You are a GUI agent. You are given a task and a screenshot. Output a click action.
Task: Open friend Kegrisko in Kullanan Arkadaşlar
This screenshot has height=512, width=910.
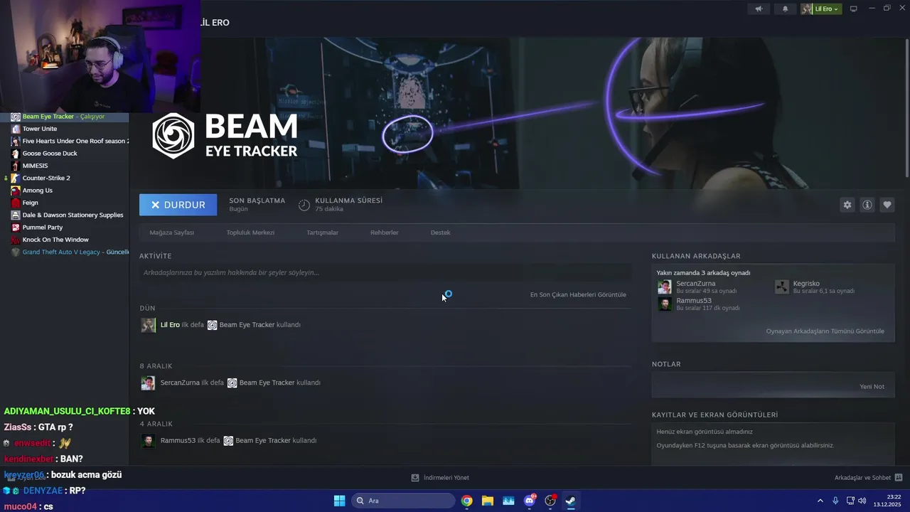(x=806, y=283)
